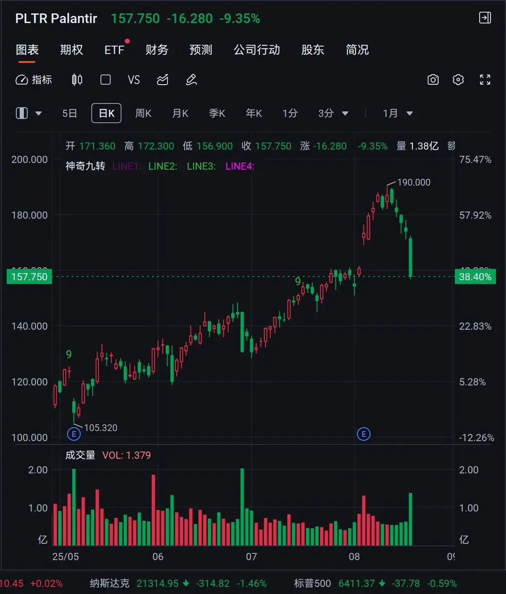Click the green 157.750 current price tag

(29, 277)
